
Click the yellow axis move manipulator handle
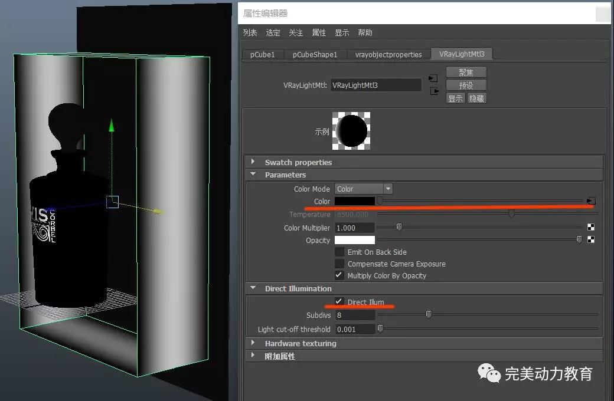158,211
